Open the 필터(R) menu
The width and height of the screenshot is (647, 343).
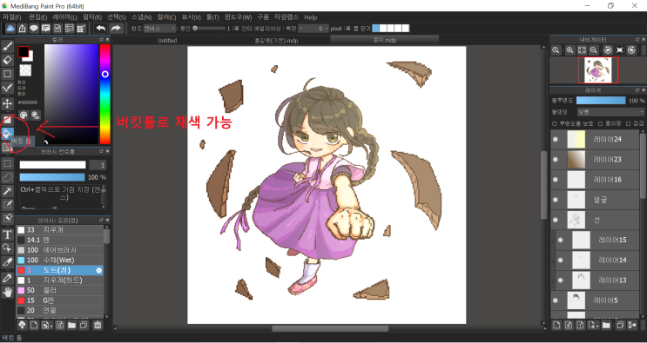coord(92,17)
